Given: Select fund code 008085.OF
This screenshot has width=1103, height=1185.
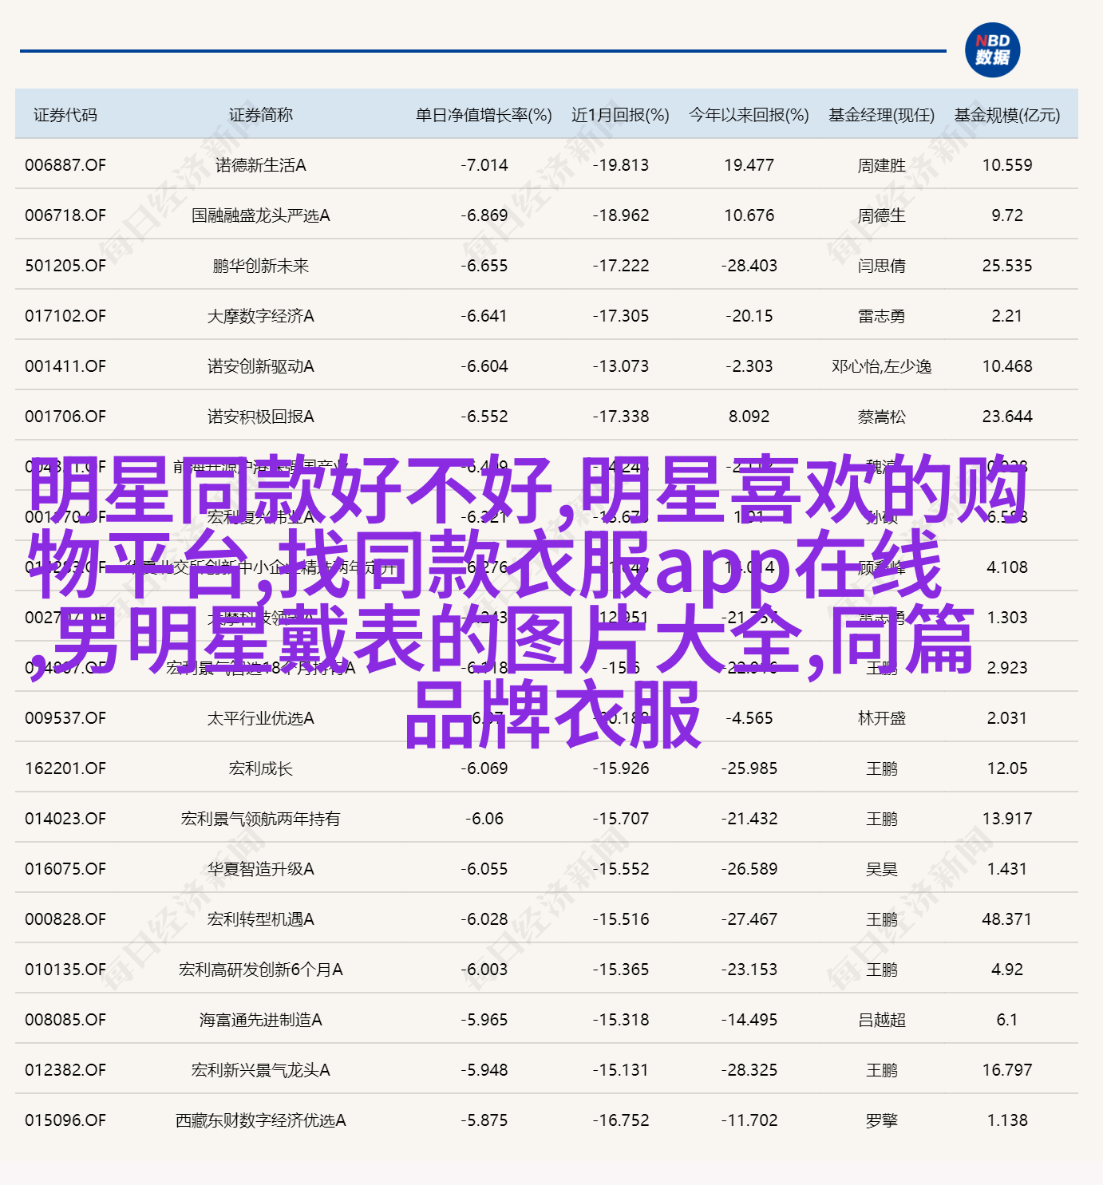Looking at the screenshot, I should 65,1020.
